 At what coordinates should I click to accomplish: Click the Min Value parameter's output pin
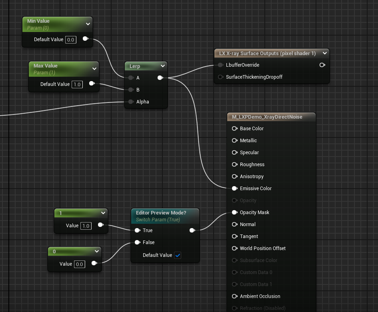click(x=85, y=39)
